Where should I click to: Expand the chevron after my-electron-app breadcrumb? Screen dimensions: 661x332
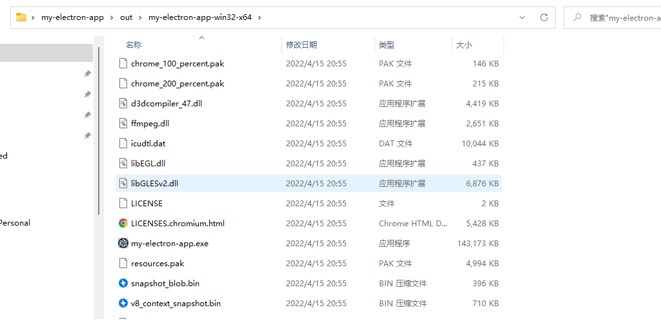(x=112, y=17)
